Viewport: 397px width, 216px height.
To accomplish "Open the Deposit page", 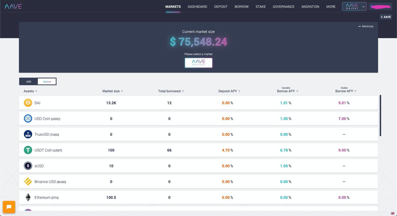I will pos(221,6).
